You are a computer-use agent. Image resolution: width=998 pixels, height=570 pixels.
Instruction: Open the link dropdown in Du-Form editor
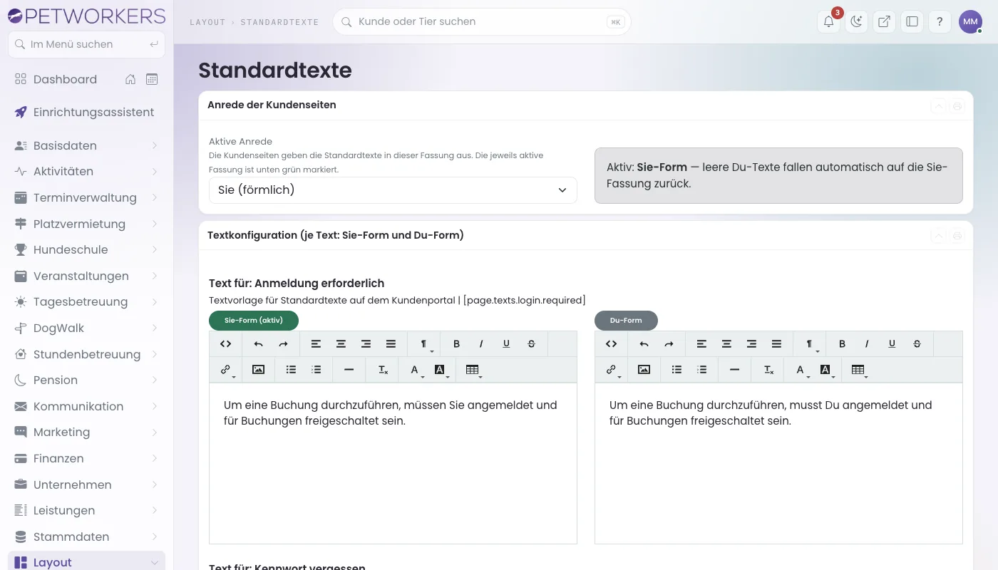pos(612,370)
